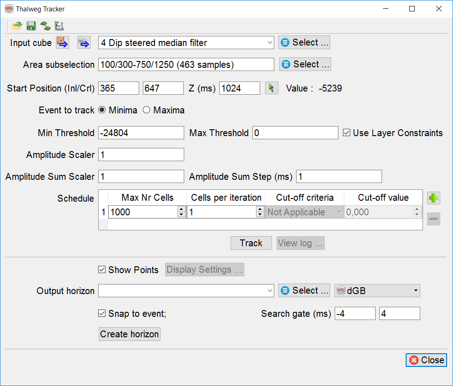Save setup with green floppy disk icon
Image resolution: width=453 pixels, height=386 pixels.
[x=31, y=26]
